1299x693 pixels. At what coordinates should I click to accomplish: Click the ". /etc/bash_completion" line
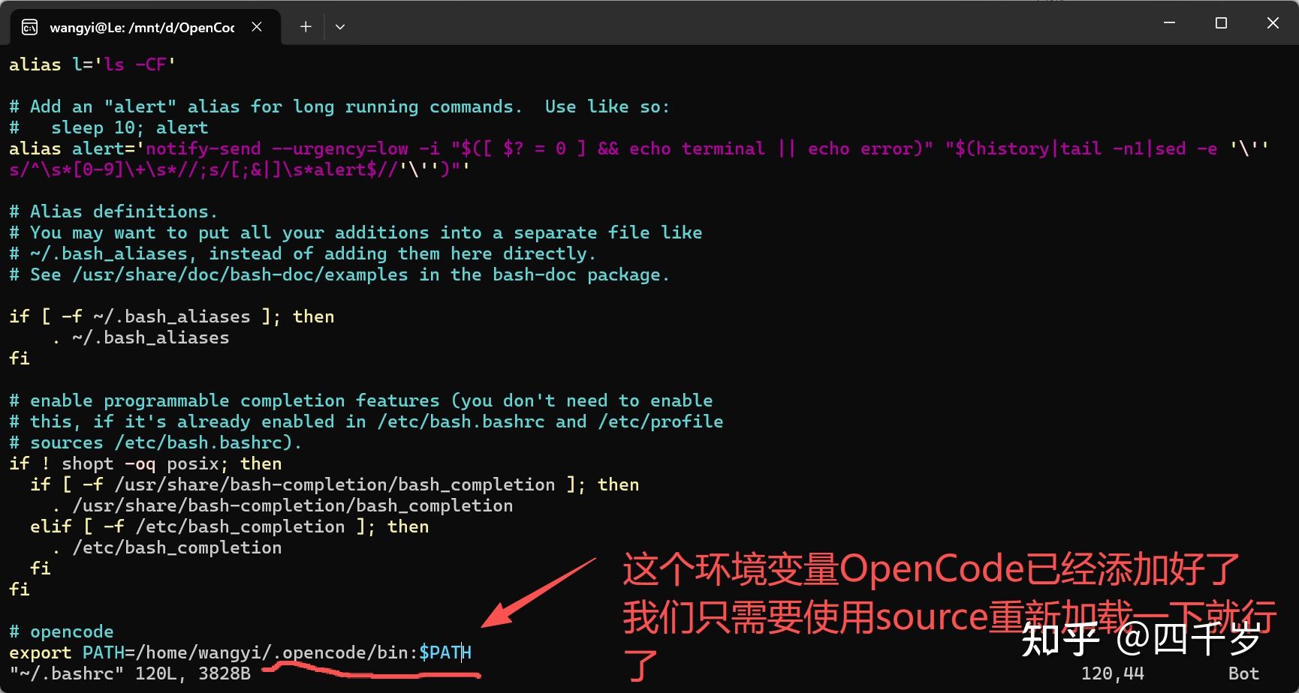[x=167, y=547]
